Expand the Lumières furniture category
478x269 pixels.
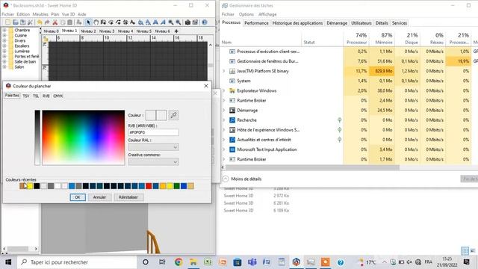4,52
